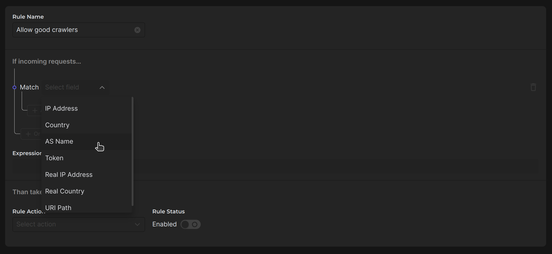Click the Or condition button

32,134
